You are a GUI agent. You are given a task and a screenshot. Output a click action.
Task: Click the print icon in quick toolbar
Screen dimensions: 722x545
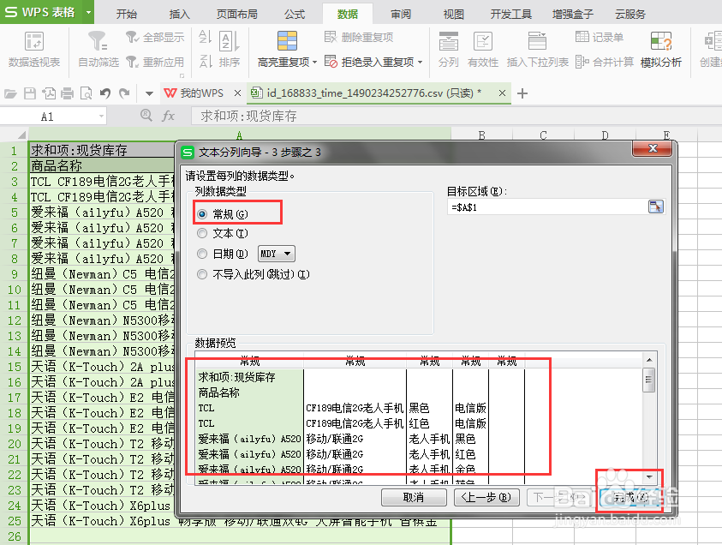pos(67,93)
